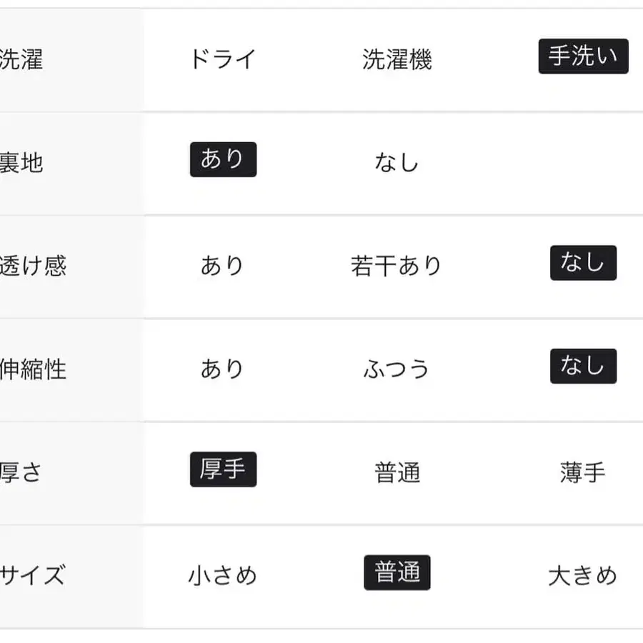Select 普通 in the 厚さ row
643x643 pixels.
(x=398, y=472)
